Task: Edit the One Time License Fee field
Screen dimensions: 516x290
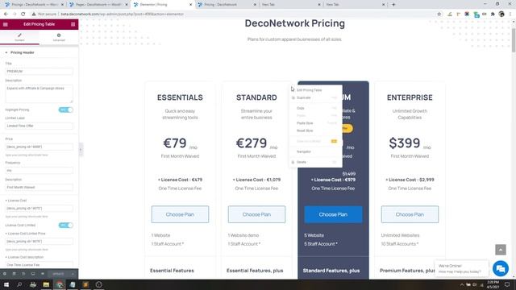Action: tap(39, 264)
